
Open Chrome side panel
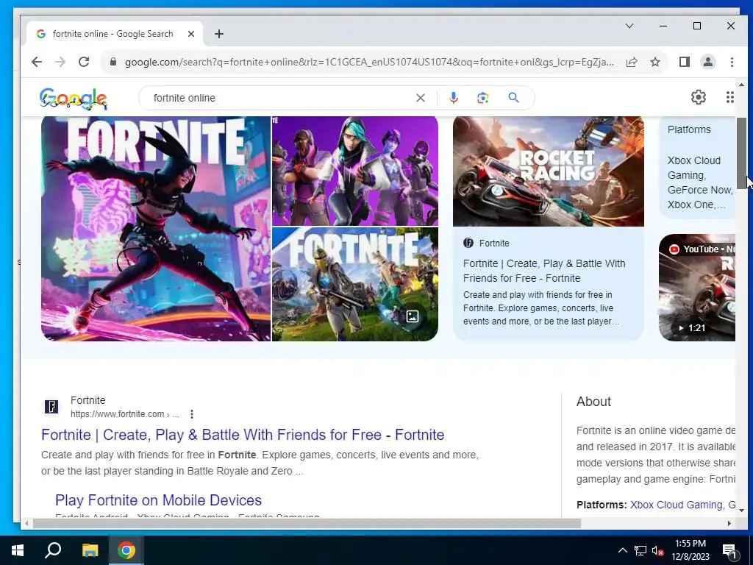(x=685, y=62)
